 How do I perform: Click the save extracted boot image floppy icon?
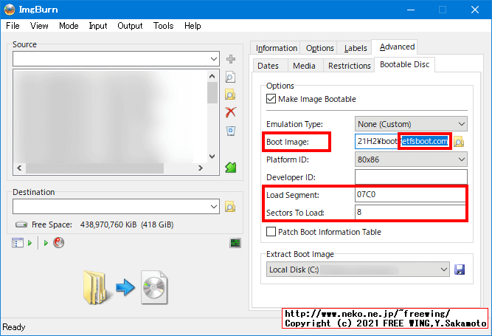tap(460, 270)
